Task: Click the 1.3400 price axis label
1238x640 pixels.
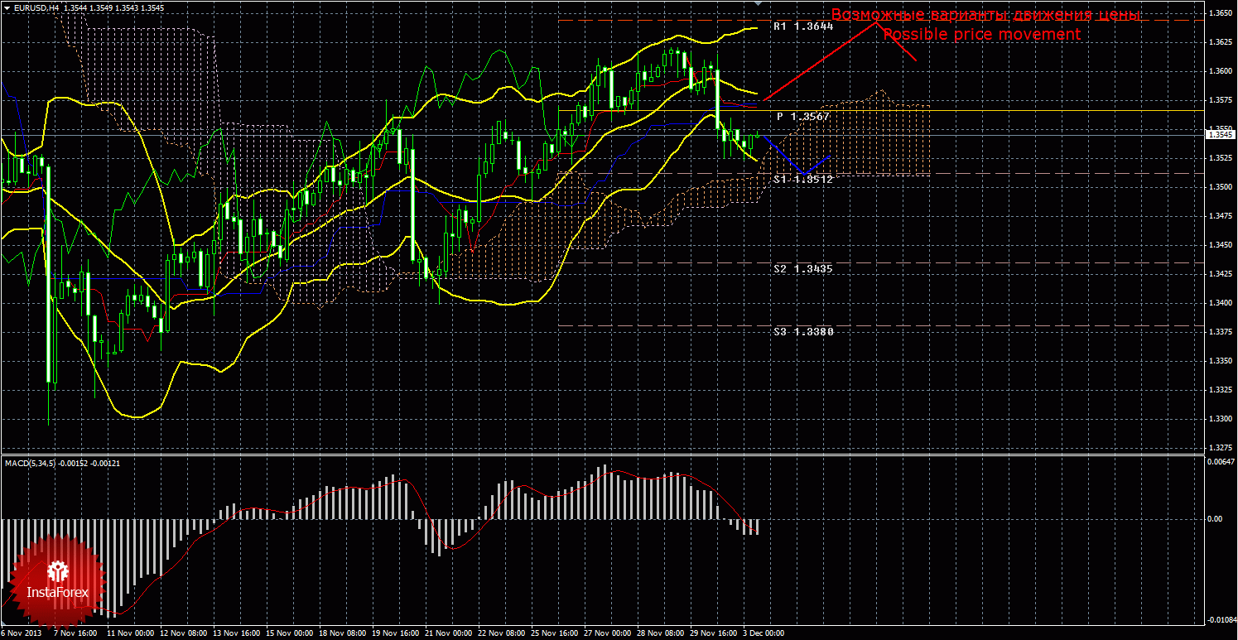Action: pos(1219,303)
